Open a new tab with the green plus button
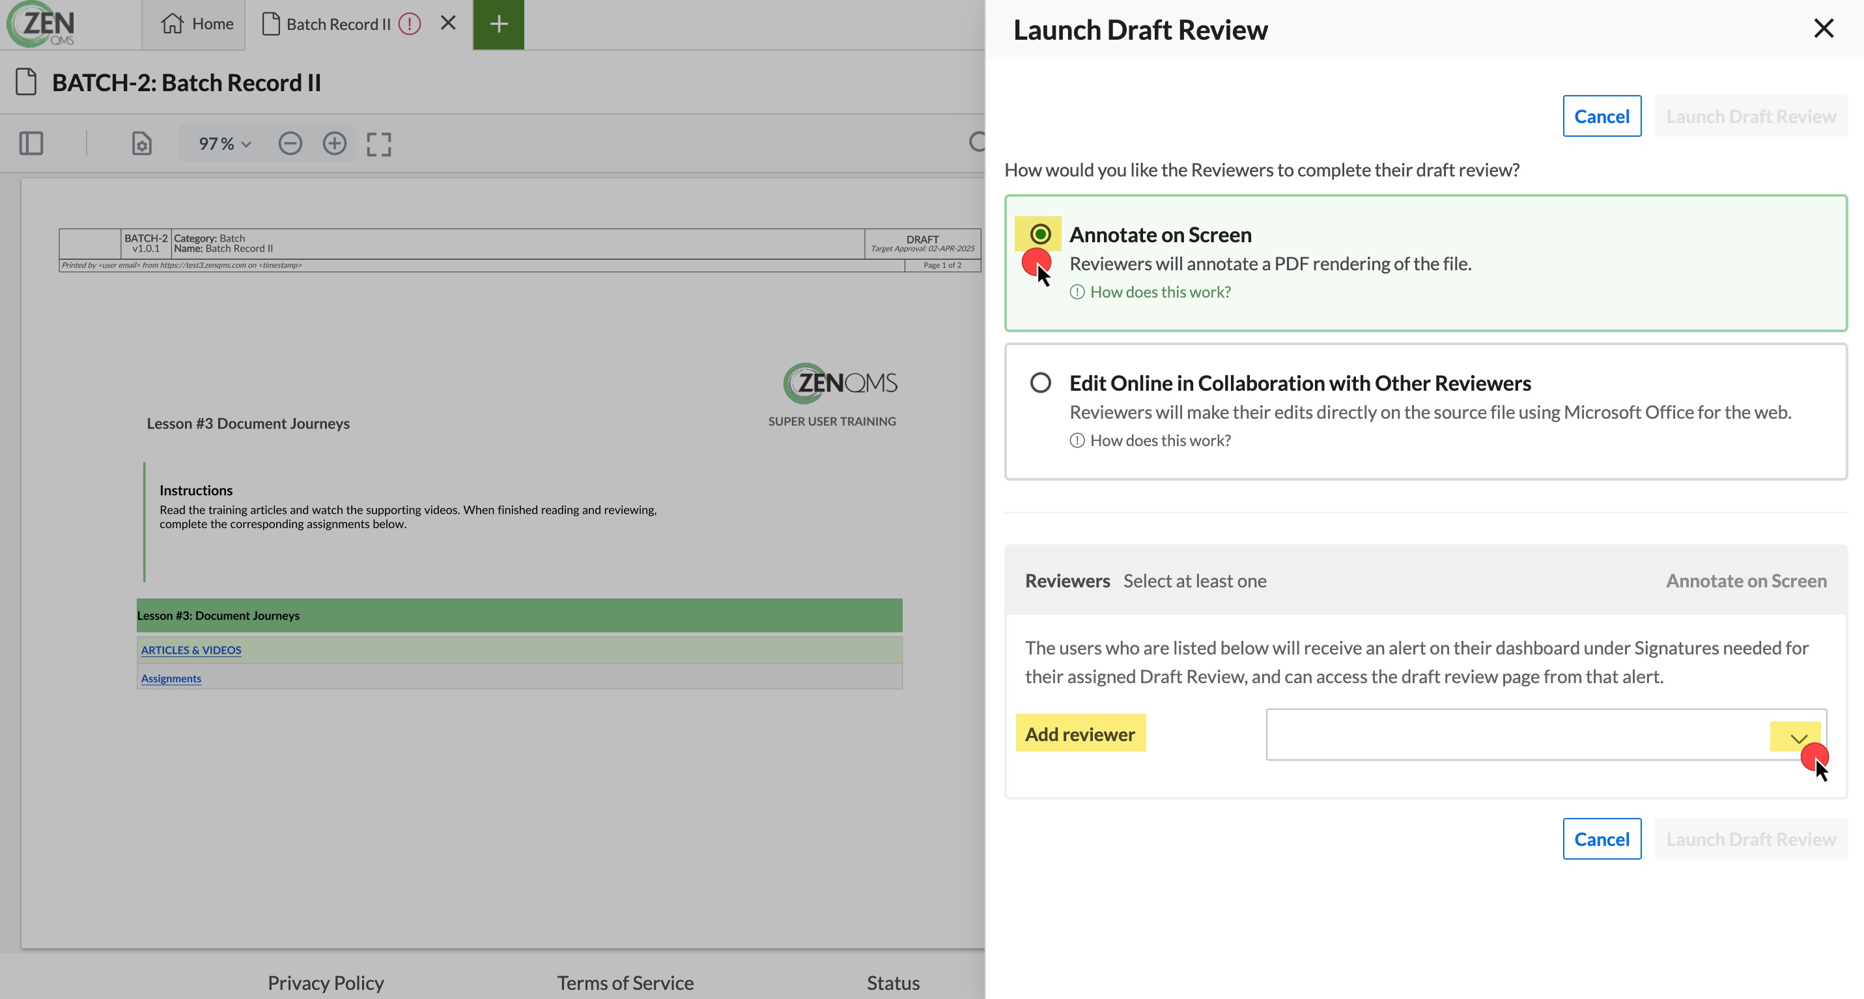The height and width of the screenshot is (999, 1864). tap(498, 25)
